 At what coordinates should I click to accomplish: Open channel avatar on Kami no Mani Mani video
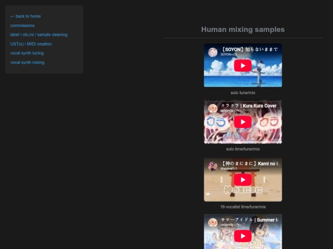(213, 167)
